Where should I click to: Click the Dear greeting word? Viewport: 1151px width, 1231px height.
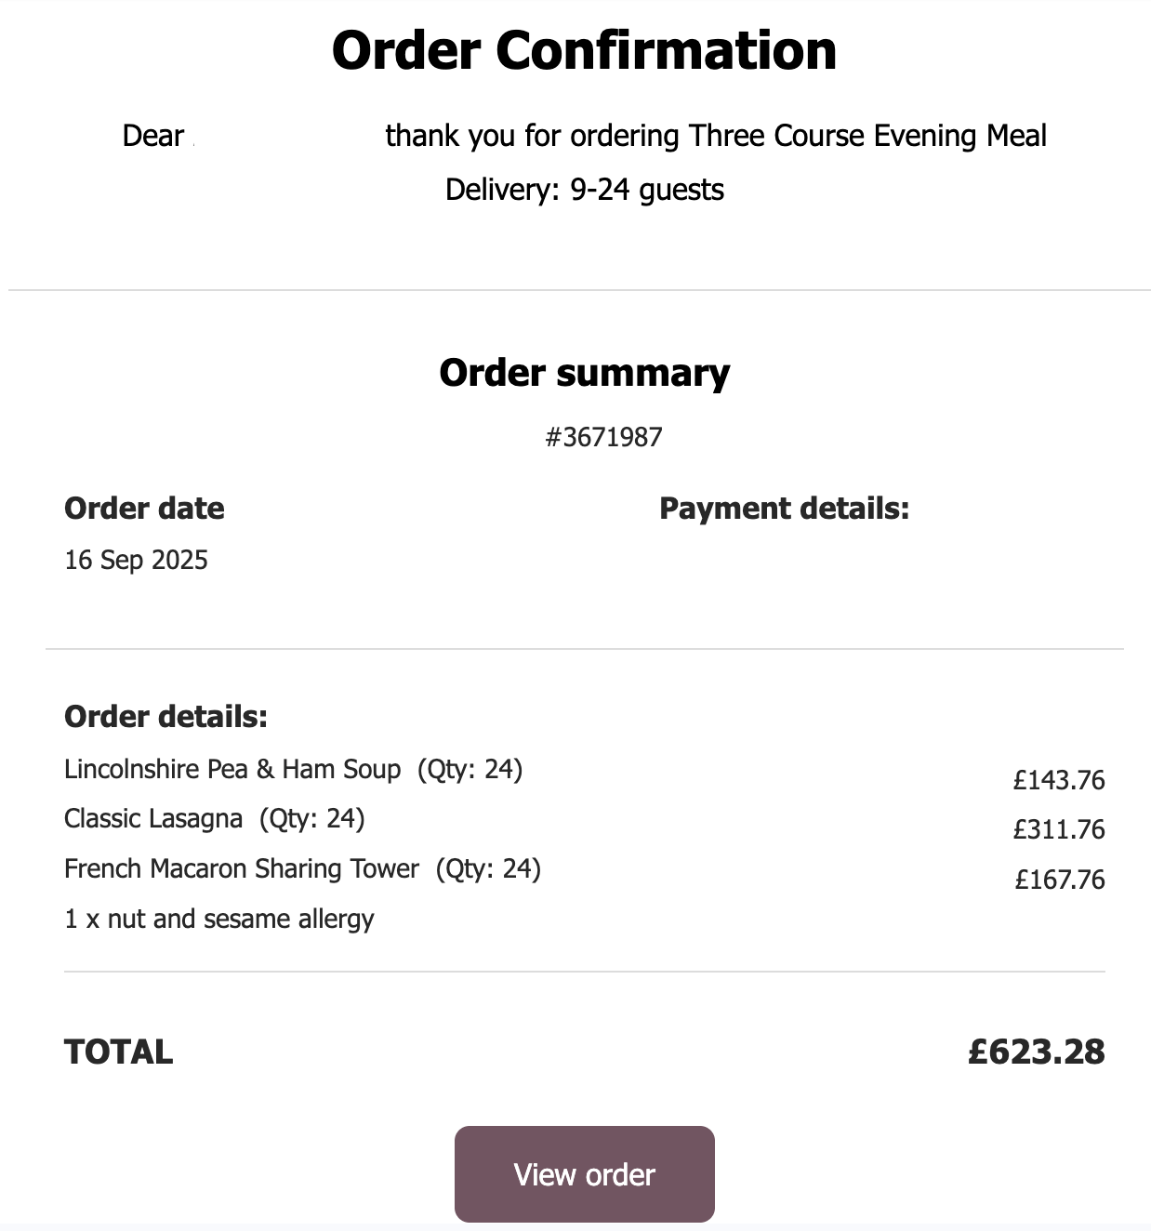pos(152,136)
